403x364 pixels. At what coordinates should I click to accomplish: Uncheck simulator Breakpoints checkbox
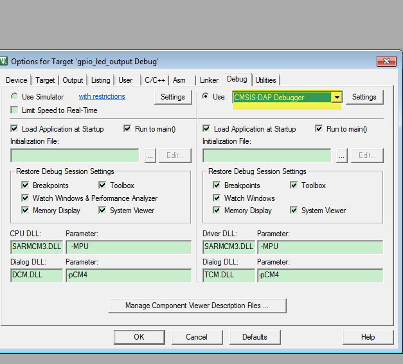point(25,185)
